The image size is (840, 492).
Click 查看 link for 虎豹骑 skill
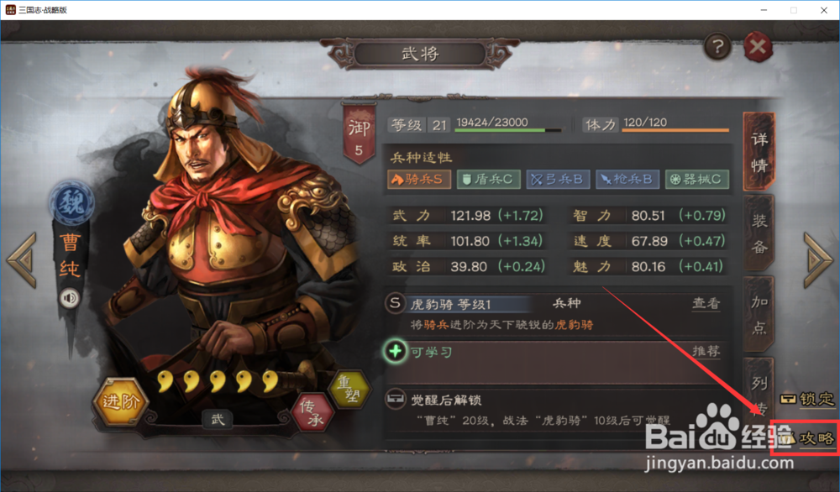[x=706, y=304]
